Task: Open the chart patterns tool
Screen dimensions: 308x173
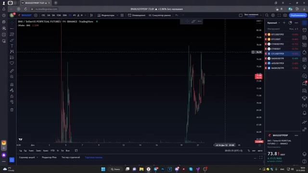Action: click(x=12, y=51)
